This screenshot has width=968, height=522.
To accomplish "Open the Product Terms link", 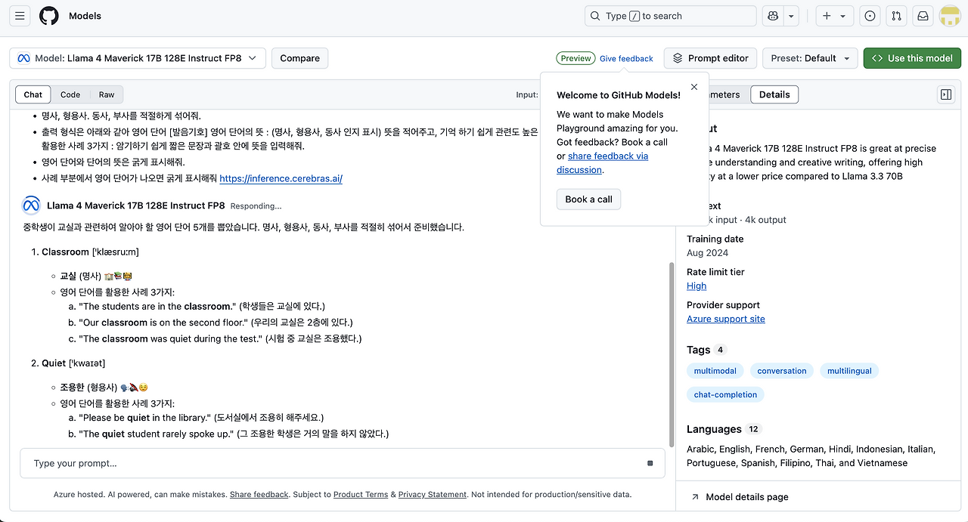I will tap(361, 495).
